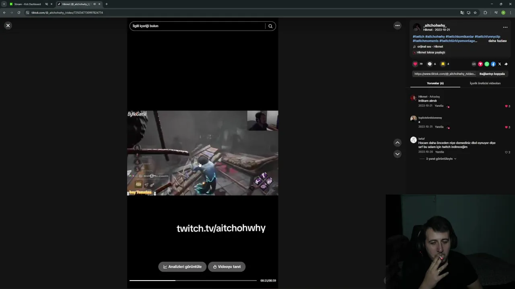This screenshot has width=515, height=289.
Task: Select the 'Yorumlar (6)' tab
Action: coord(435,83)
